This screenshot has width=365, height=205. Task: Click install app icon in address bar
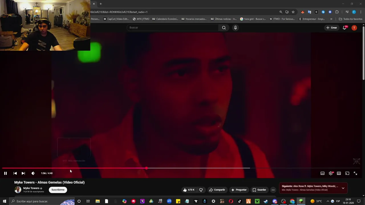click(287, 12)
